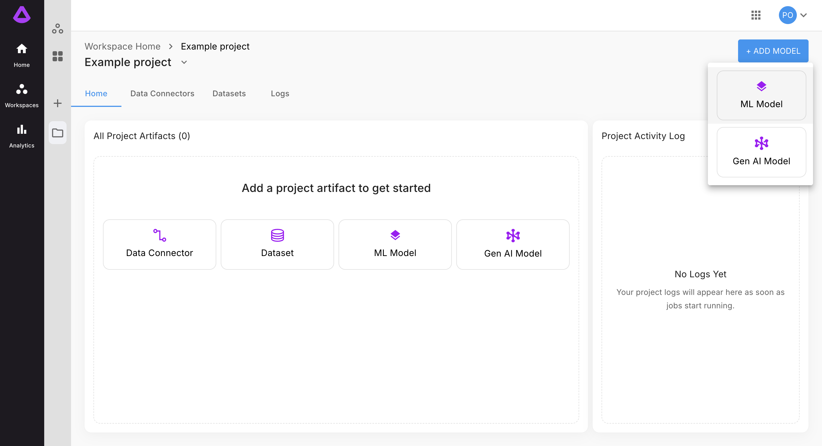The image size is (822, 446).
Task: Go to Home in the dark sidebar
Action: pyautogui.click(x=22, y=55)
